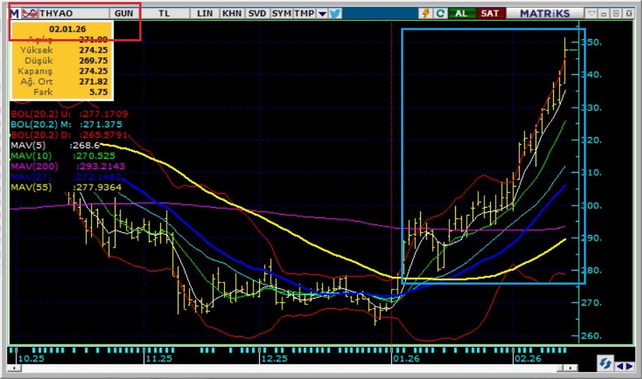Open the TL currency selector
Viewport: 642px width, 379px height.
click(164, 13)
